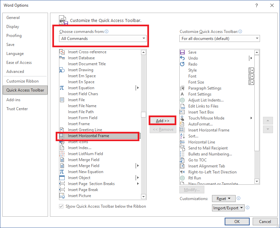Image resolution: width=280 pixels, height=228 pixels.
Task: Click the Insert Alignment Tab icon
Action: tap(182, 166)
